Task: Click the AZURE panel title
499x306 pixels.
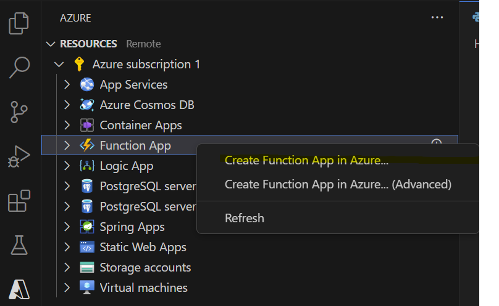Action: (75, 18)
